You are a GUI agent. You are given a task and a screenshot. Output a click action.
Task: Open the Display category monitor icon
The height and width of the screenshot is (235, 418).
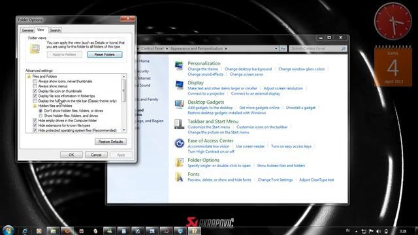tap(179, 85)
